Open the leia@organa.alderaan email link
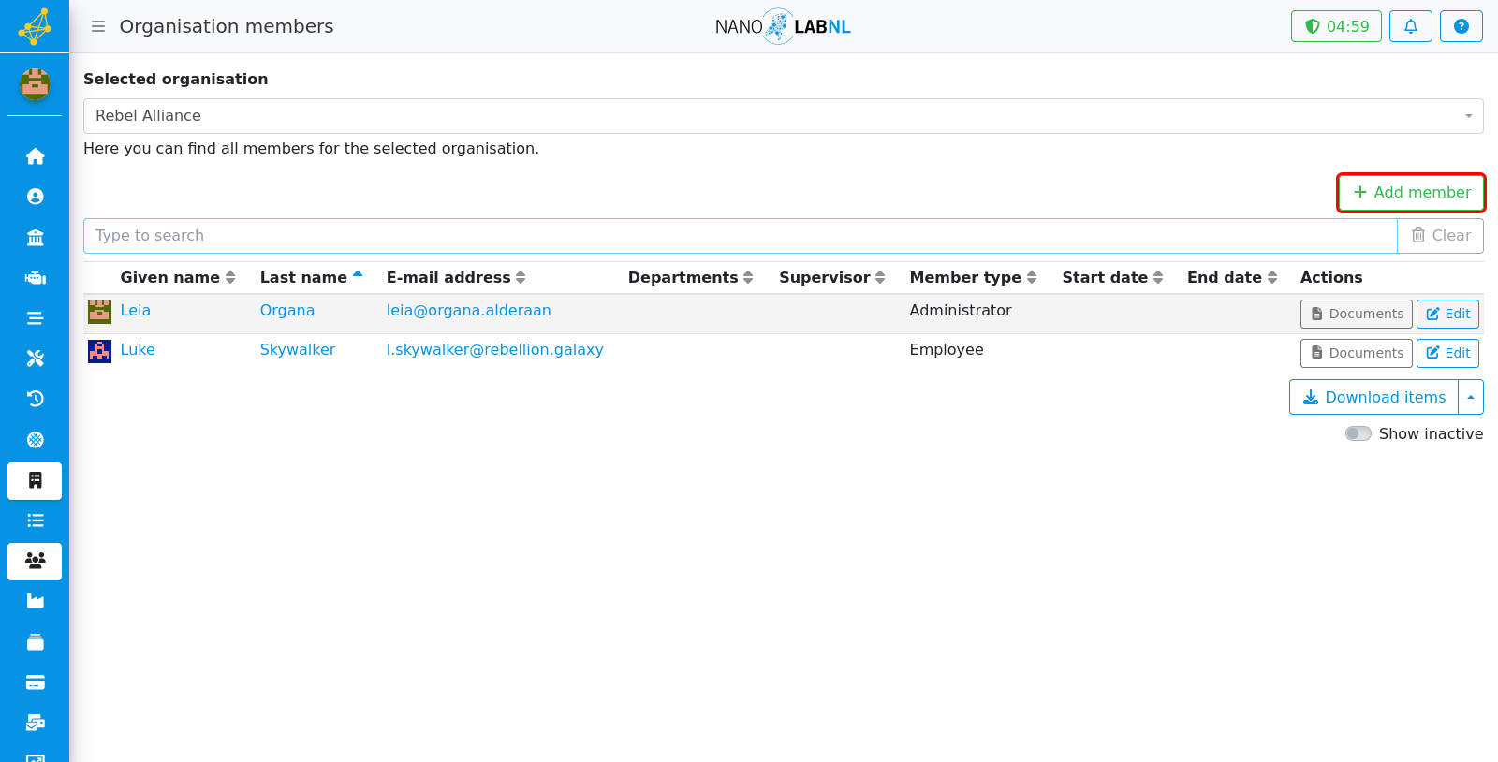 468,310
